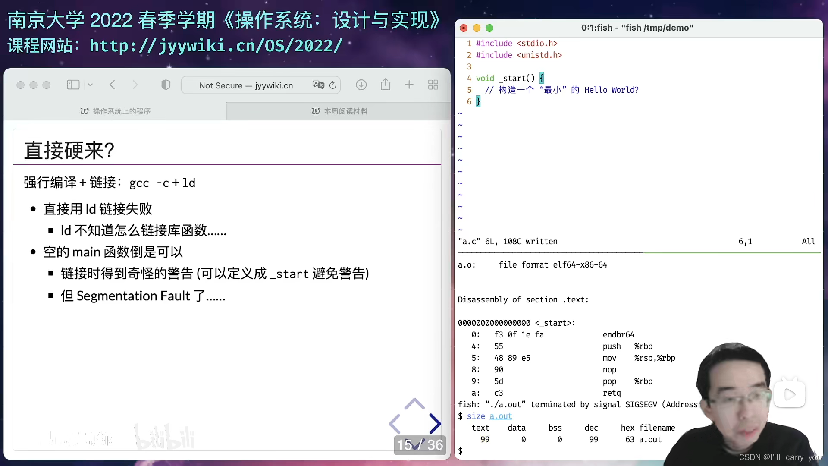Click the privacy/shield icon in address bar
The height and width of the screenshot is (466, 828).
[166, 85]
